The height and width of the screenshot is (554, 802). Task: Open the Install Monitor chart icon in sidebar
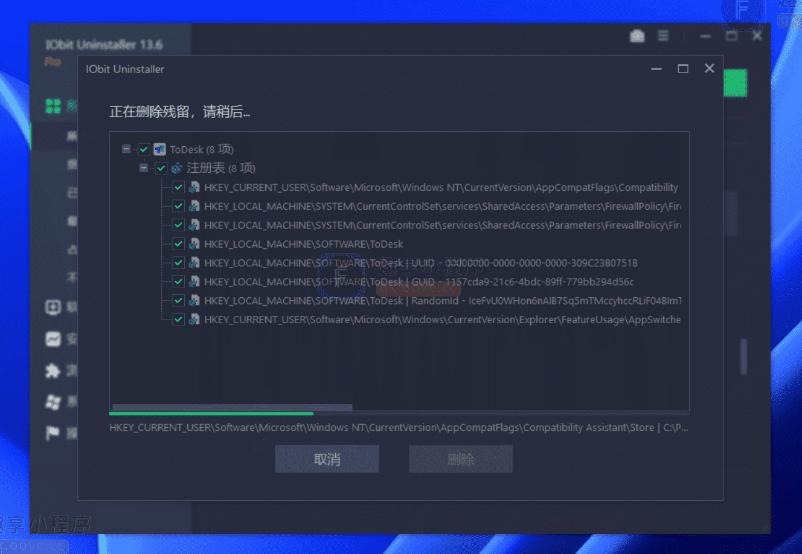tap(53, 339)
